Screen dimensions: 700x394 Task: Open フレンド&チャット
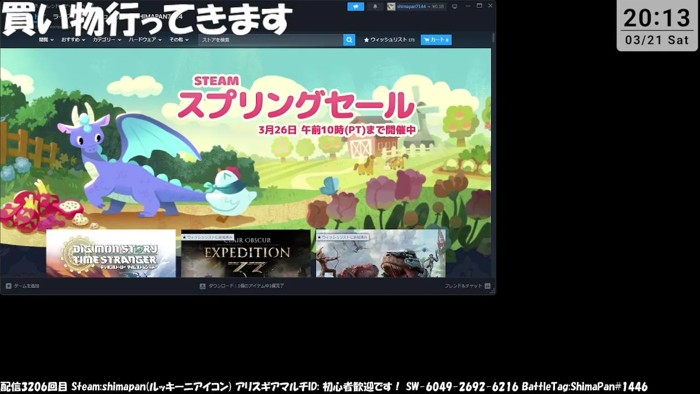463,286
